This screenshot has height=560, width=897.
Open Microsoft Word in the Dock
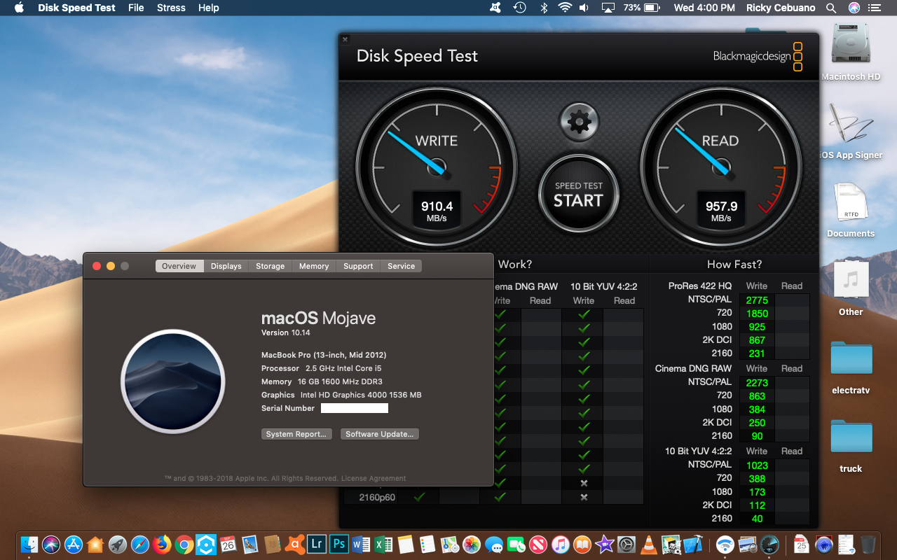click(x=361, y=544)
